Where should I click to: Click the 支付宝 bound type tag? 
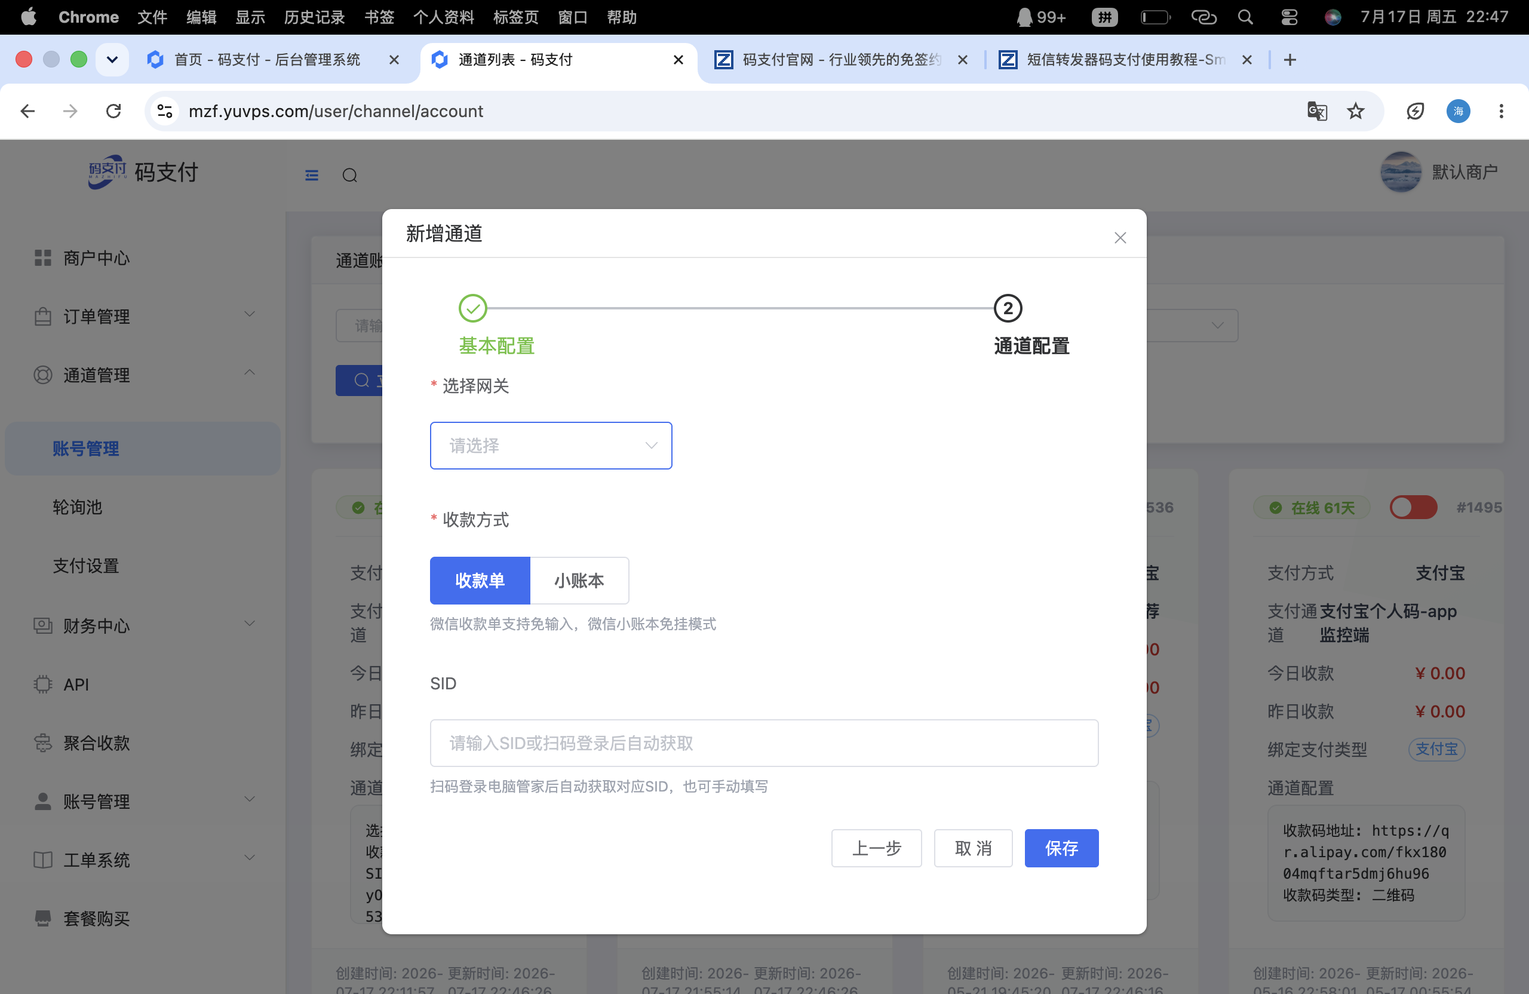[1436, 749]
